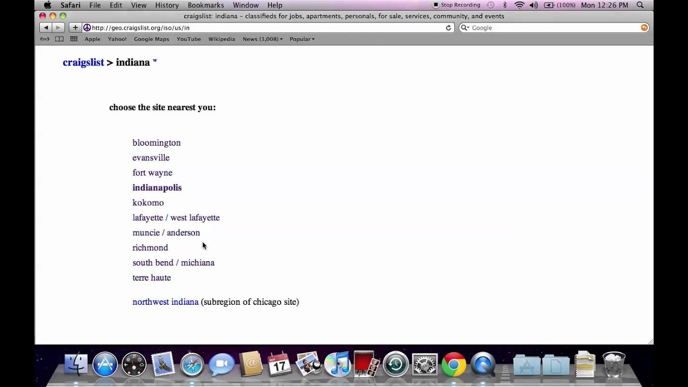Open Finder from the dock
688x387 pixels.
(x=76, y=364)
